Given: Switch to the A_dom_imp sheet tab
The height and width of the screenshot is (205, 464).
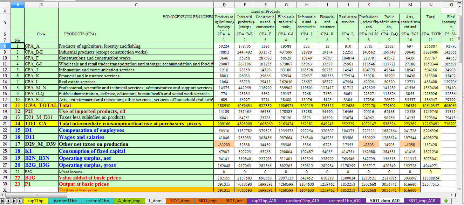Looking at the screenshot, I should point(131,201).
